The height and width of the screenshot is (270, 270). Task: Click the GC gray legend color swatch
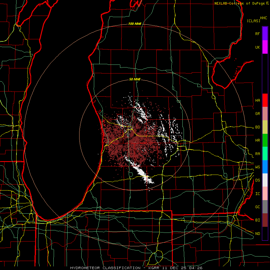click(265, 207)
